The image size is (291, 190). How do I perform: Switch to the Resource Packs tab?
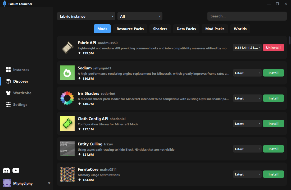[130, 29]
